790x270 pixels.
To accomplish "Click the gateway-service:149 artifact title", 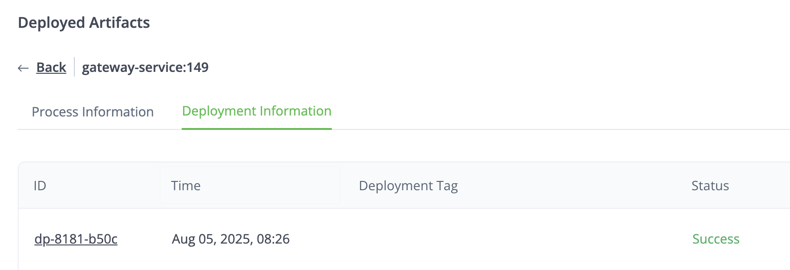I will [145, 67].
